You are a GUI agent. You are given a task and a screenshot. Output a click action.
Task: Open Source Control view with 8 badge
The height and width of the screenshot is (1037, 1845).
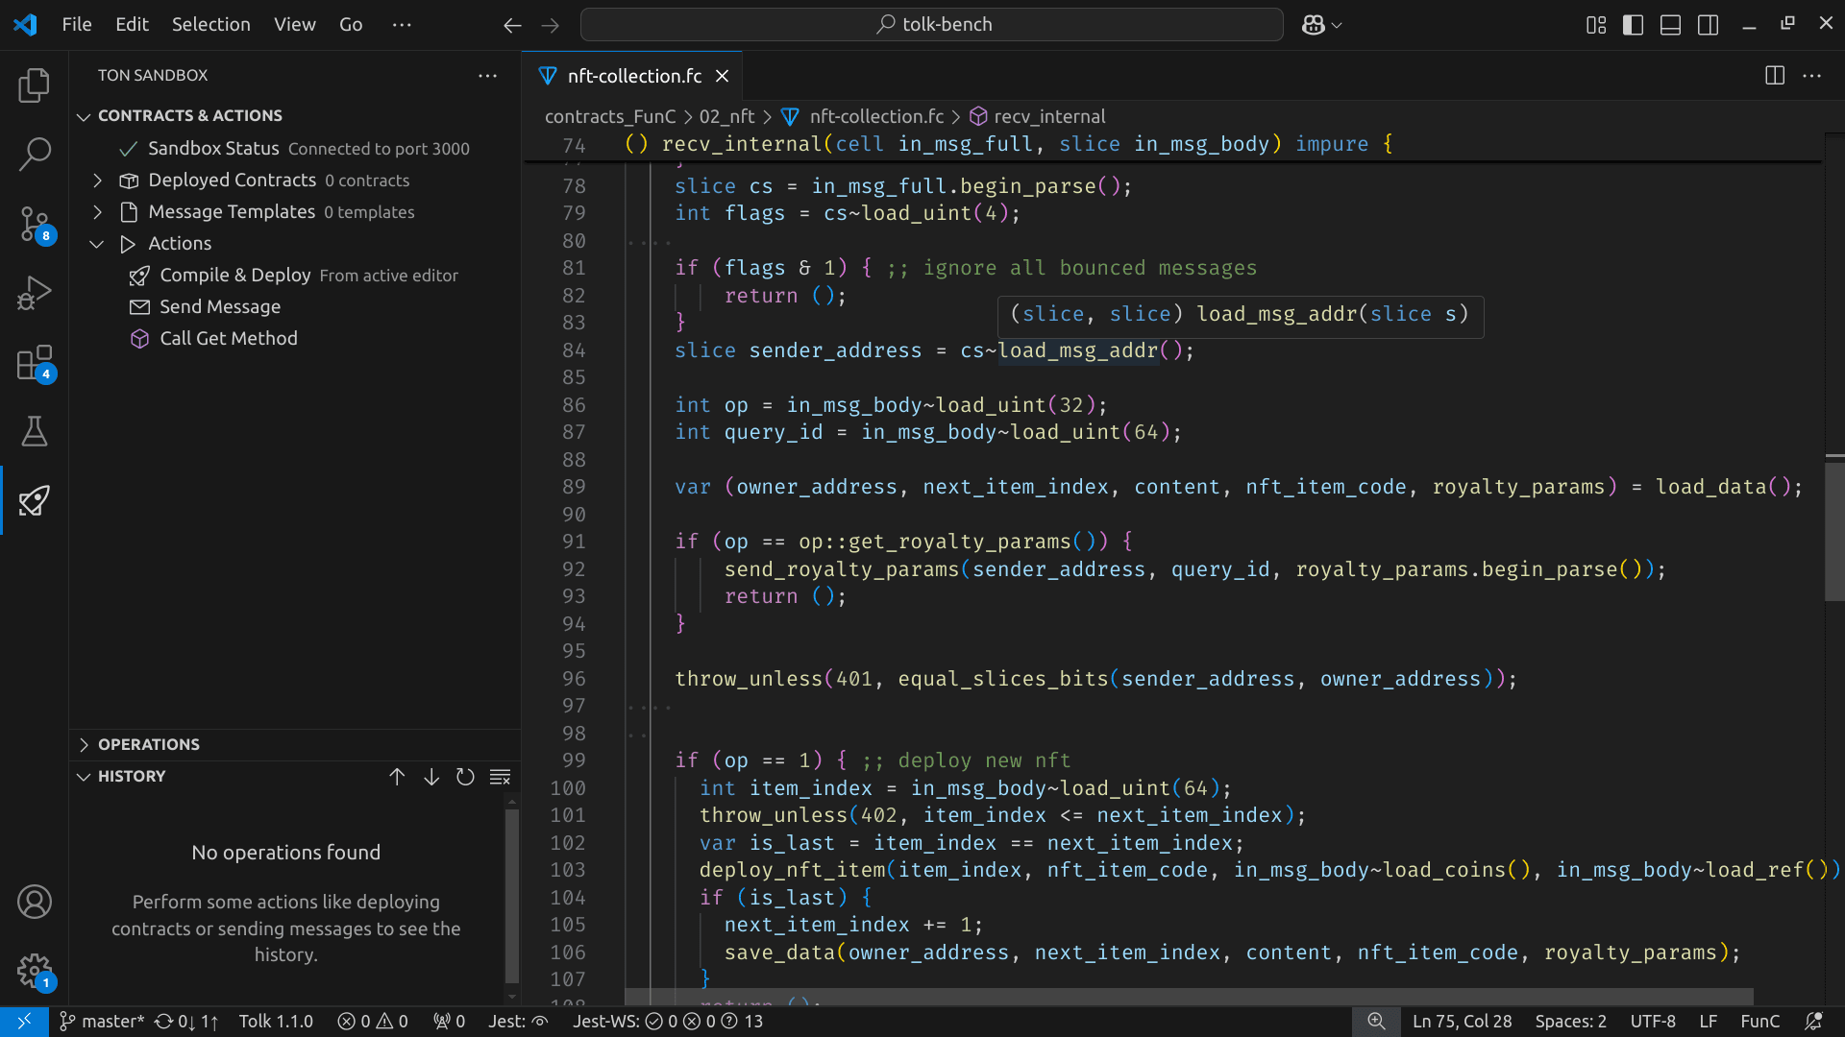coord(35,224)
